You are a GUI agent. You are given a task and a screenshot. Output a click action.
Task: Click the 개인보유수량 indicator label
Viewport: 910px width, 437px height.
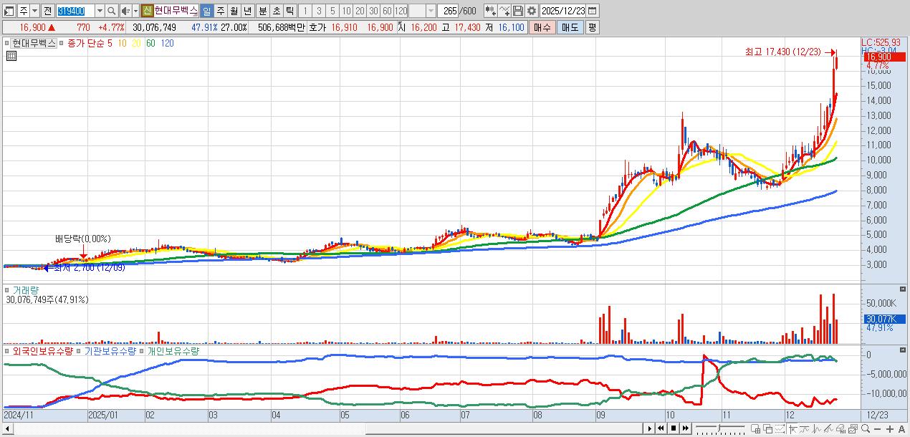tap(172, 352)
